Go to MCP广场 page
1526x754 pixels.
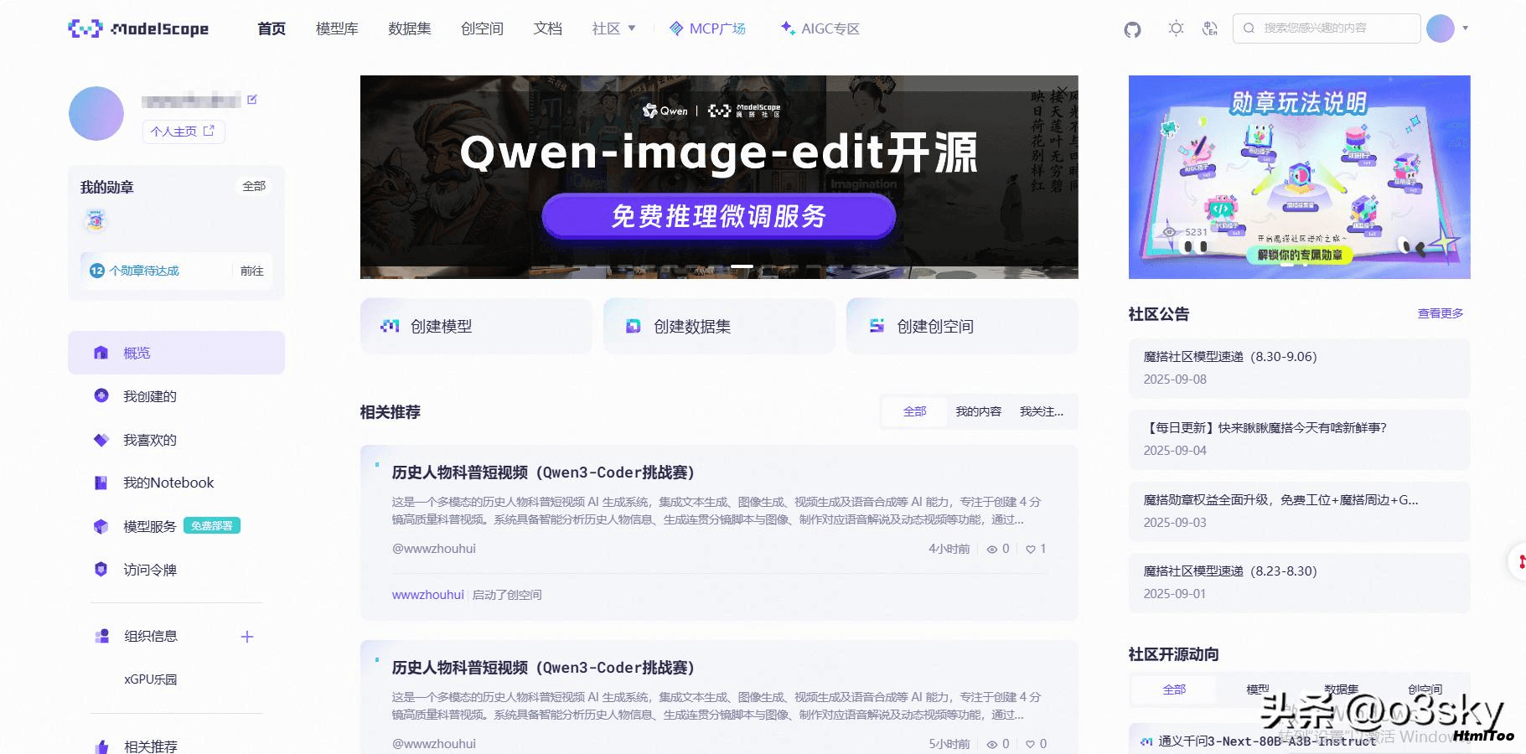[707, 28]
